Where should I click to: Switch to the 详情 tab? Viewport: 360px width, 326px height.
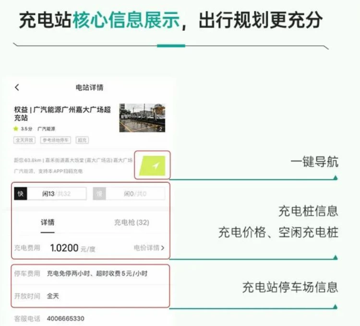[47, 222]
